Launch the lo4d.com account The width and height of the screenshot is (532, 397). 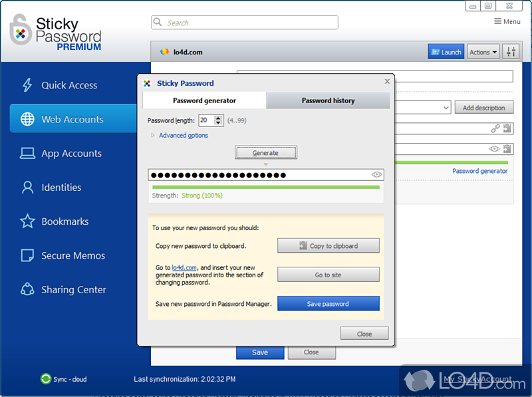tap(446, 52)
